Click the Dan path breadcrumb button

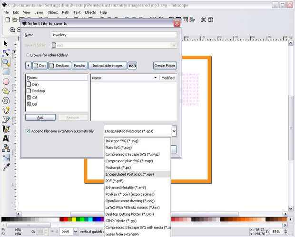(x=39, y=66)
